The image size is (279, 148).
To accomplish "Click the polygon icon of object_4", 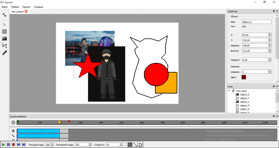I will (x=237, y=109).
